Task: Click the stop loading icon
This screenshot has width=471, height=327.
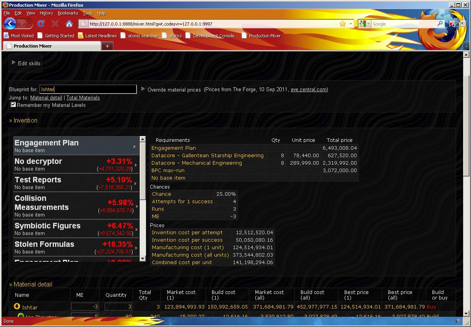Action: (x=55, y=24)
